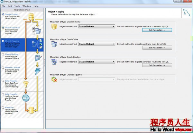Click the Source/Target step link
This screenshot has width=193, height=133.
12,14
